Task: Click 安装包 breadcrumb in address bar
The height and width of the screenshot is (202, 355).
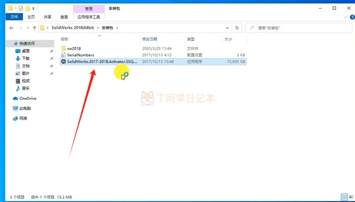Action: pos(107,27)
